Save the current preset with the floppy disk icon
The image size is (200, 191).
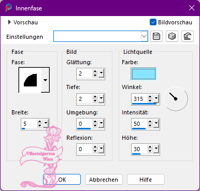[156, 36]
